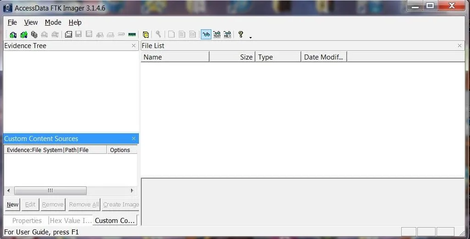Switch to the Hex Value I... tab
The height and width of the screenshot is (239, 470).
coord(71,221)
